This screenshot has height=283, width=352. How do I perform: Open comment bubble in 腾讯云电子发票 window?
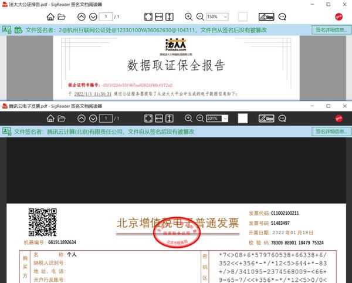point(282,119)
